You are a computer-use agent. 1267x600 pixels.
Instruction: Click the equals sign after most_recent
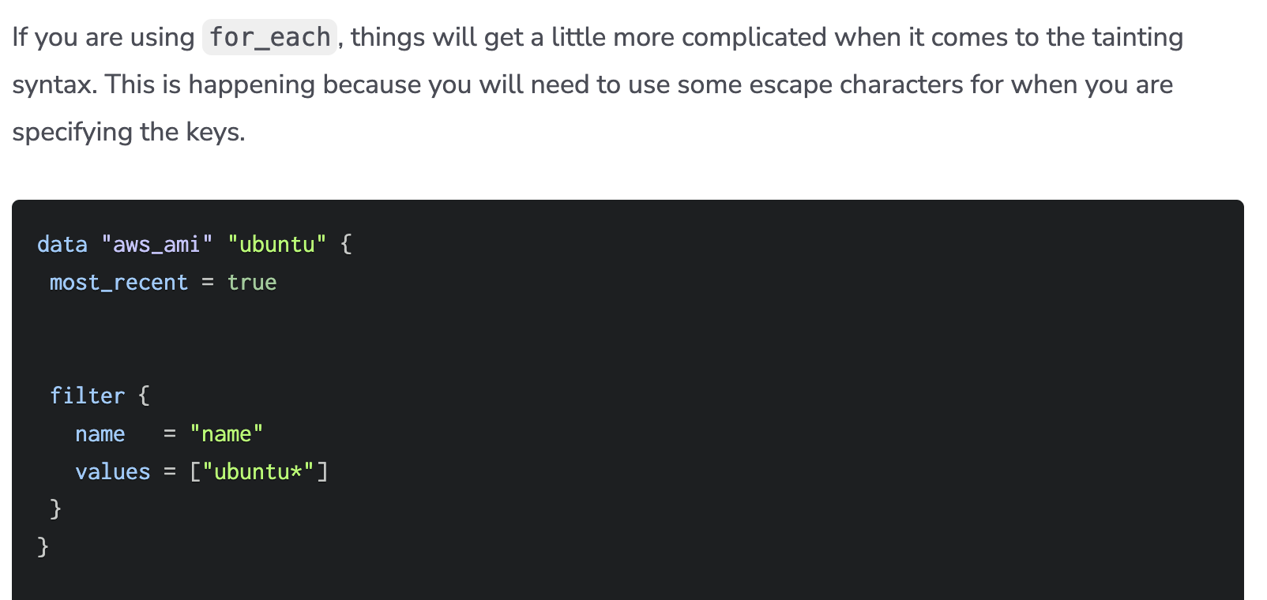click(208, 283)
